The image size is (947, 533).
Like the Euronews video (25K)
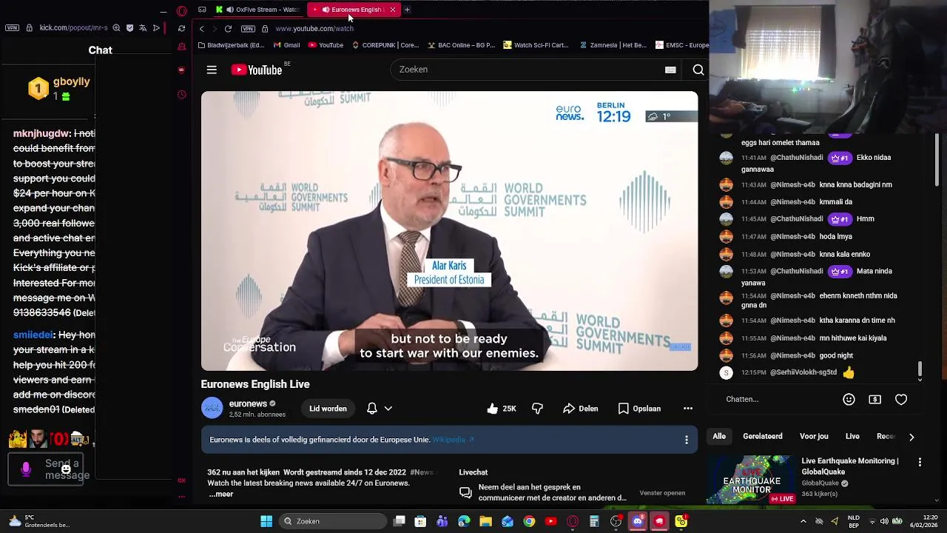point(502,409)
